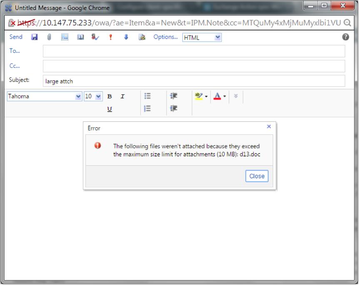Click the Insert picture icon
This screenshot has height=285, width=359.
pyautogui.click(x=65, y=37)
